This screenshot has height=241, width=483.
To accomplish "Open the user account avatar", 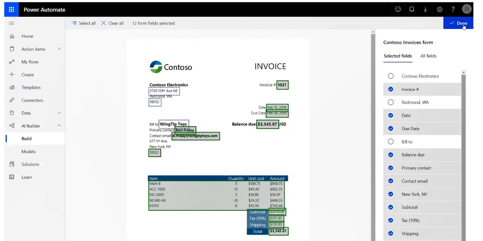I will point(467,9).
